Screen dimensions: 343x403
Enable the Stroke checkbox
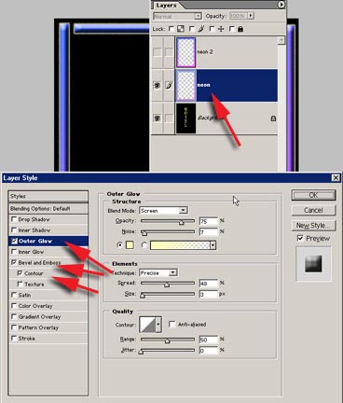[x=14, y=338]
